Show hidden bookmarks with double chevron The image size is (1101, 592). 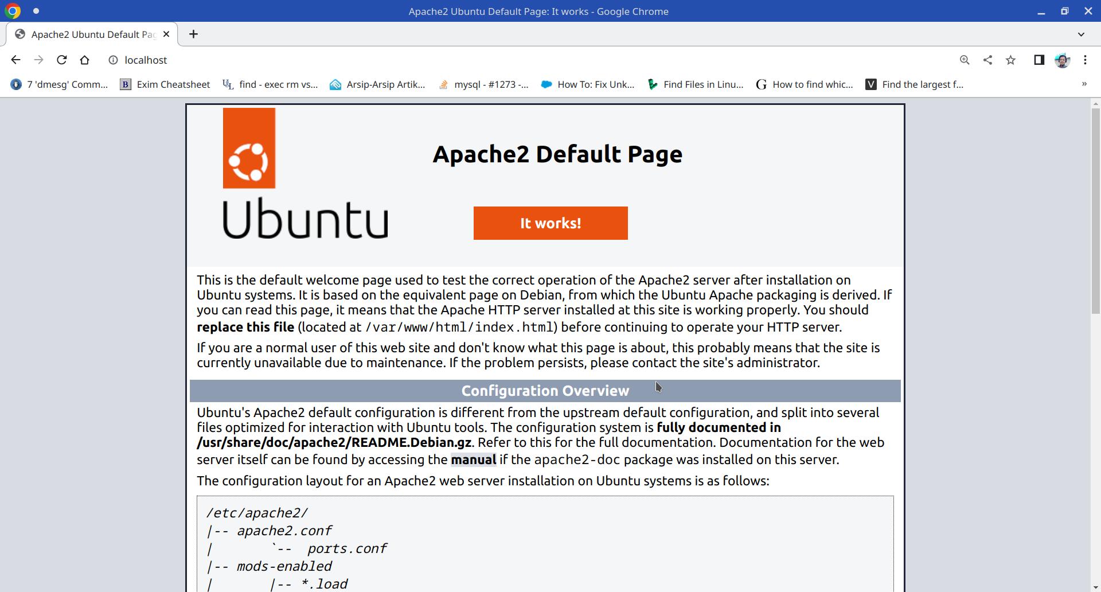pos(1084,84)
